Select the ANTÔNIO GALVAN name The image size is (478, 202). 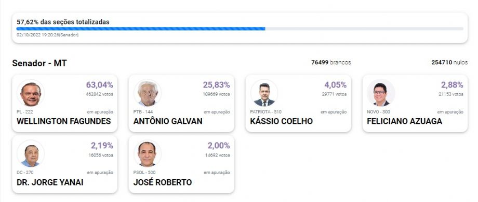(168, 122)
